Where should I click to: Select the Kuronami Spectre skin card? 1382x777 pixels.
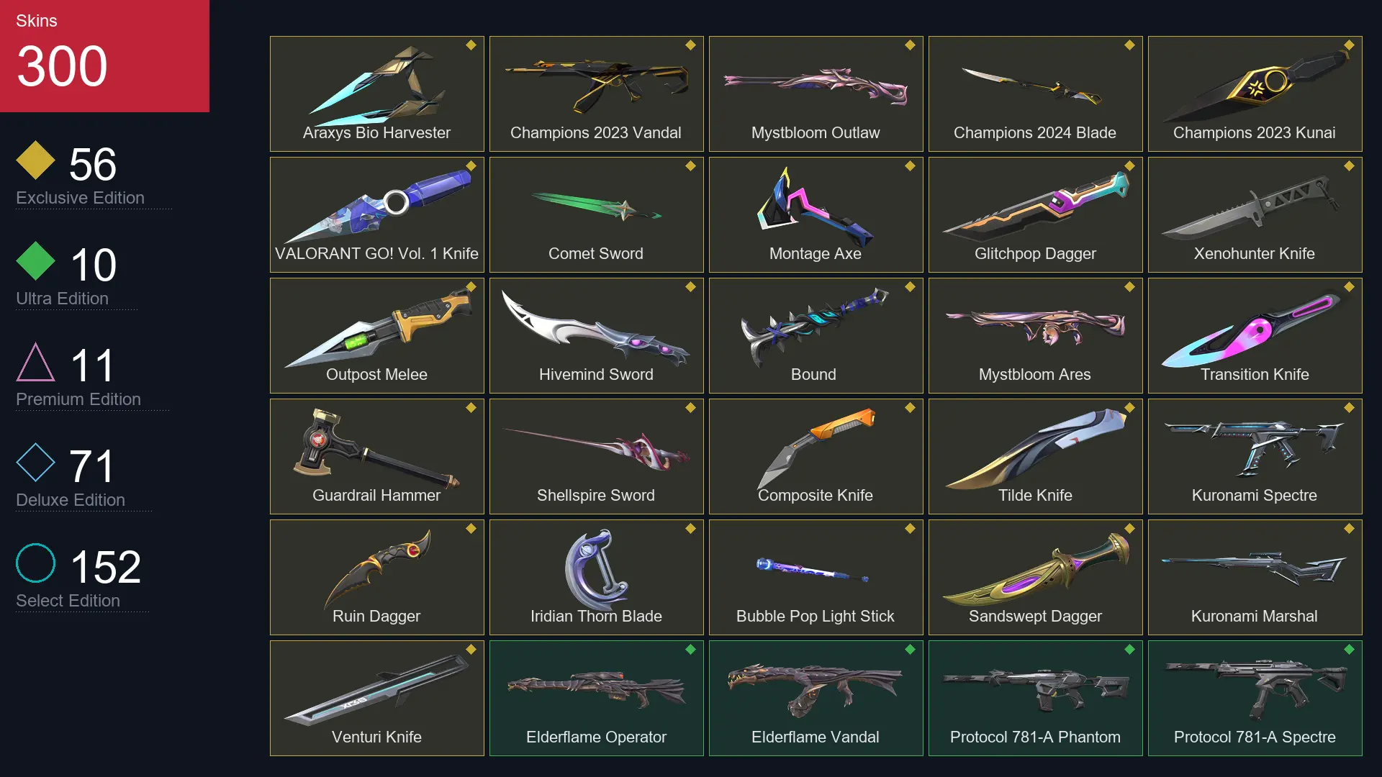(1255, 456)
